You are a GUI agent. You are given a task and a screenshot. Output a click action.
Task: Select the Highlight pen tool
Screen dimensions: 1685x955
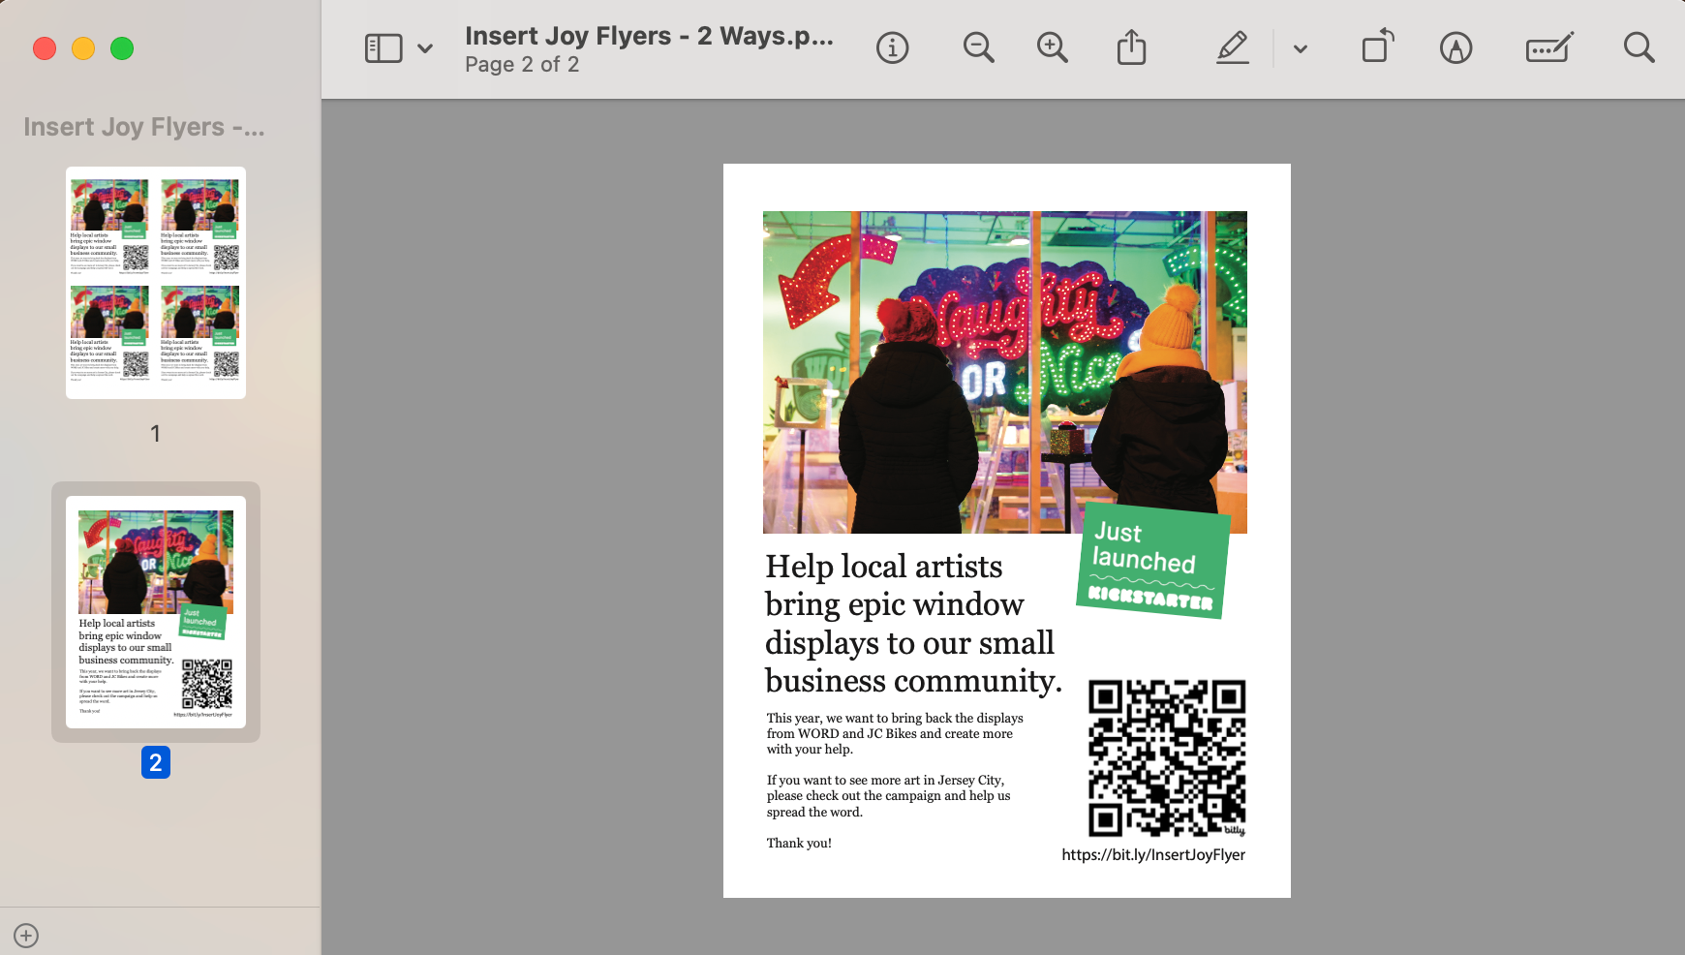point(1232,47)
